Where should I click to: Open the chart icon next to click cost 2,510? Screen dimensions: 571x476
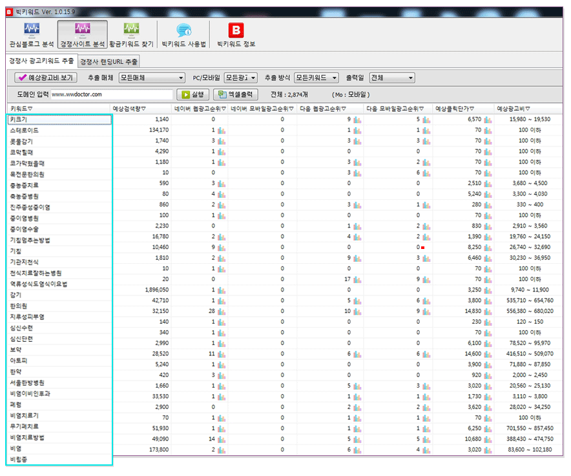click(488, 184)
